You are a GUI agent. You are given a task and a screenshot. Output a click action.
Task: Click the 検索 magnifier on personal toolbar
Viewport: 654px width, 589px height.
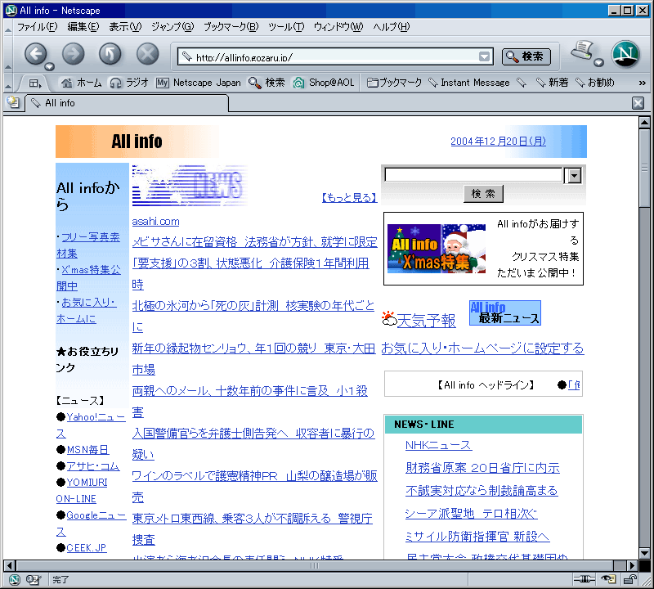click(267, 83)
